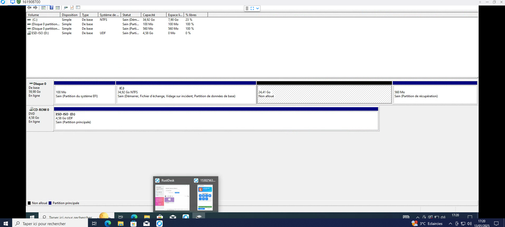Click the RustDesk window preview thumbnail

pos(172,197)
